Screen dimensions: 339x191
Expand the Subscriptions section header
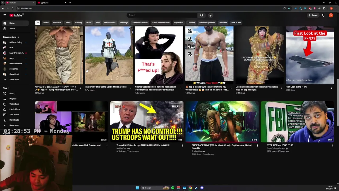11,37
